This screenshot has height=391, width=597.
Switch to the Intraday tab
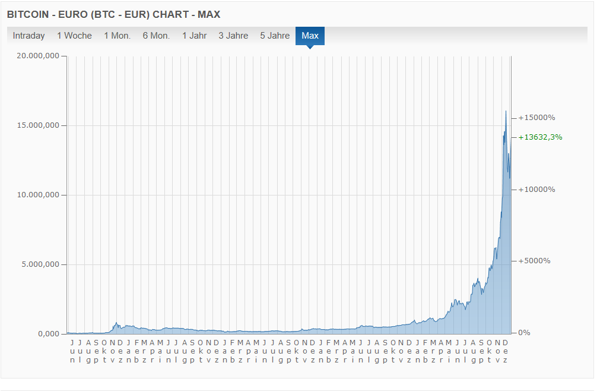(28, 36)
